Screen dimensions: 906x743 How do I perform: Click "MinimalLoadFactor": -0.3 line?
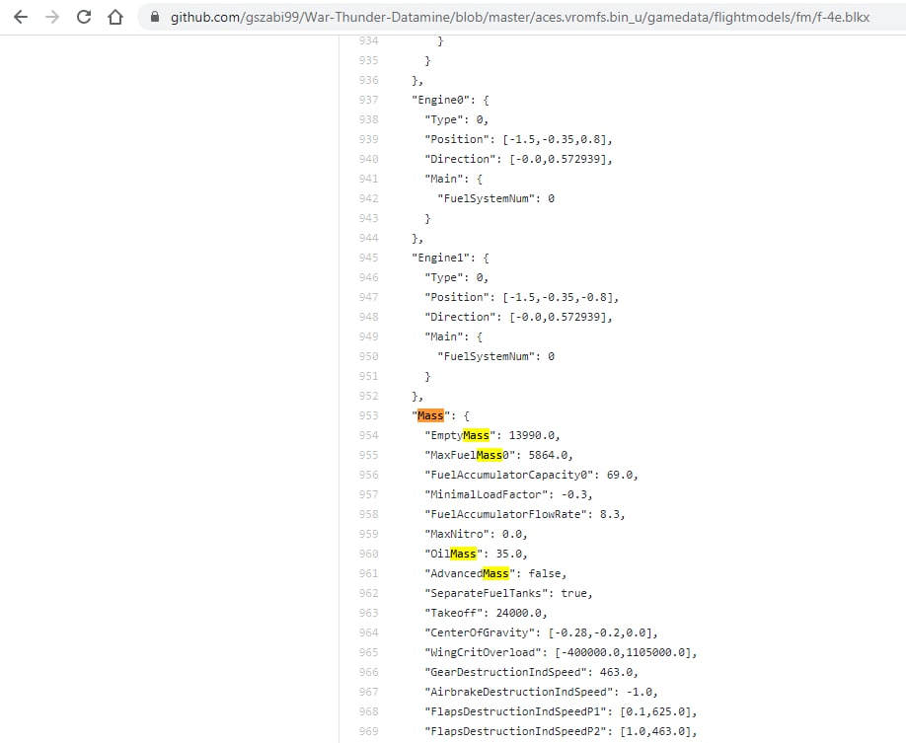click(x=508, y=494)
